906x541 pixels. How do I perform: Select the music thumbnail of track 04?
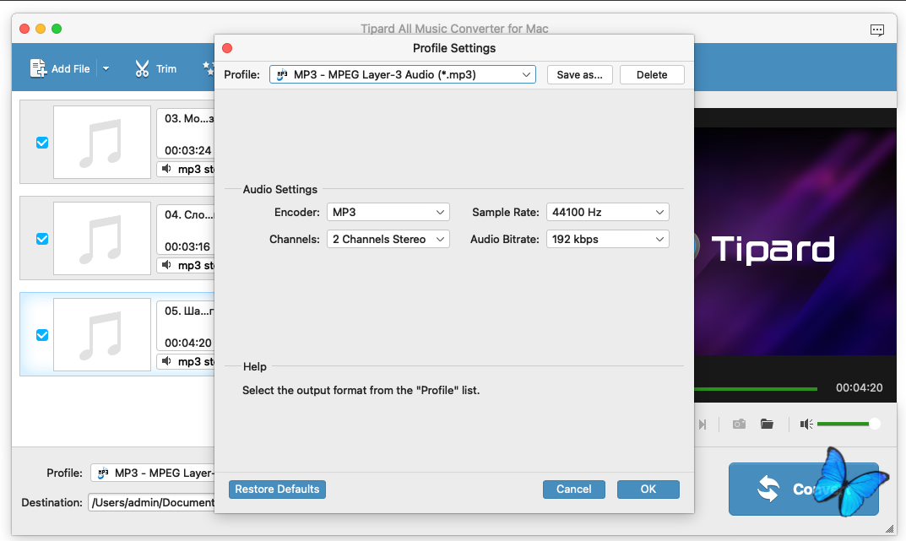pos(102,239)
